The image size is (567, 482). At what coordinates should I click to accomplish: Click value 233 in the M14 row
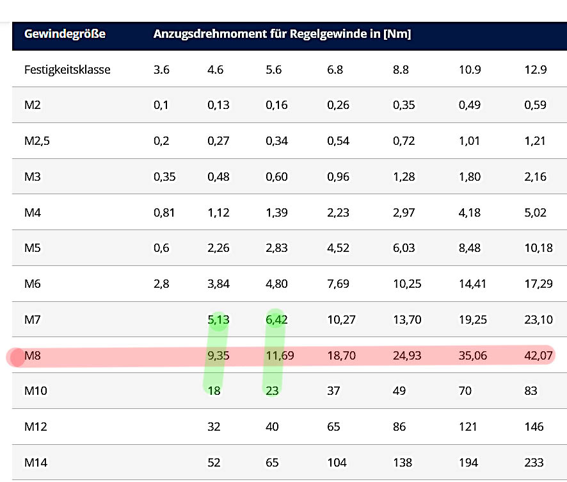534,462
